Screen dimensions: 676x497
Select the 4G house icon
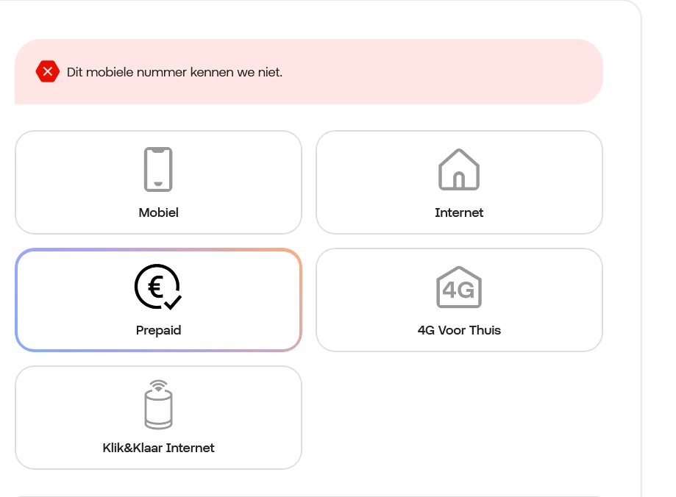[459, 287]
